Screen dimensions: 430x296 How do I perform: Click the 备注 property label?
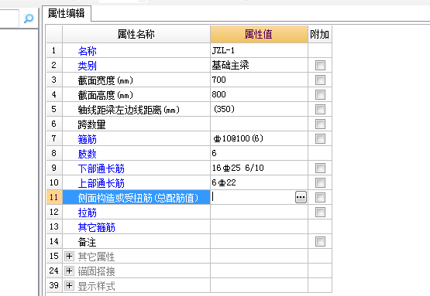click(x=88, y=242)
